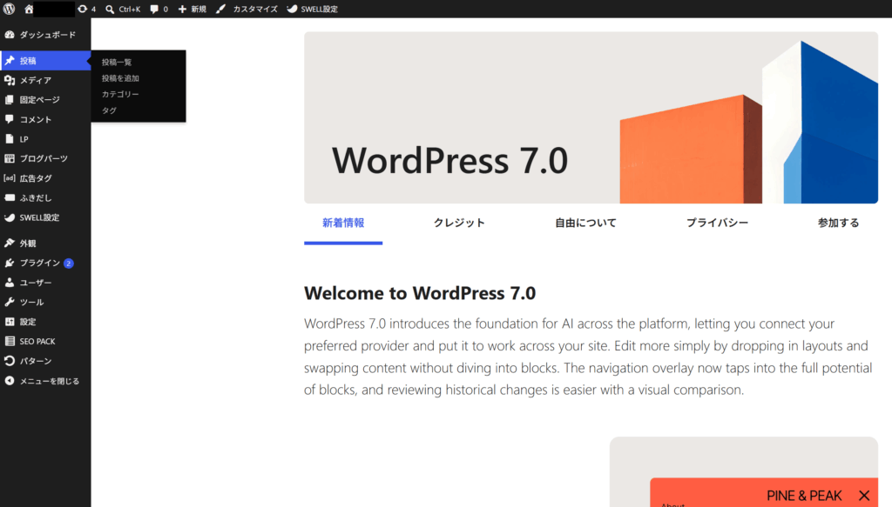The image size is (892, 507).
Task: Open ふきだし menu item
Action: pyautogui.click(x=45, y=197)
